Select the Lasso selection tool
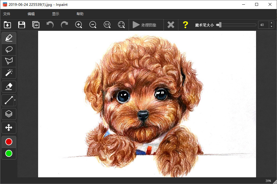277x184 pixels. coord(9,49)
